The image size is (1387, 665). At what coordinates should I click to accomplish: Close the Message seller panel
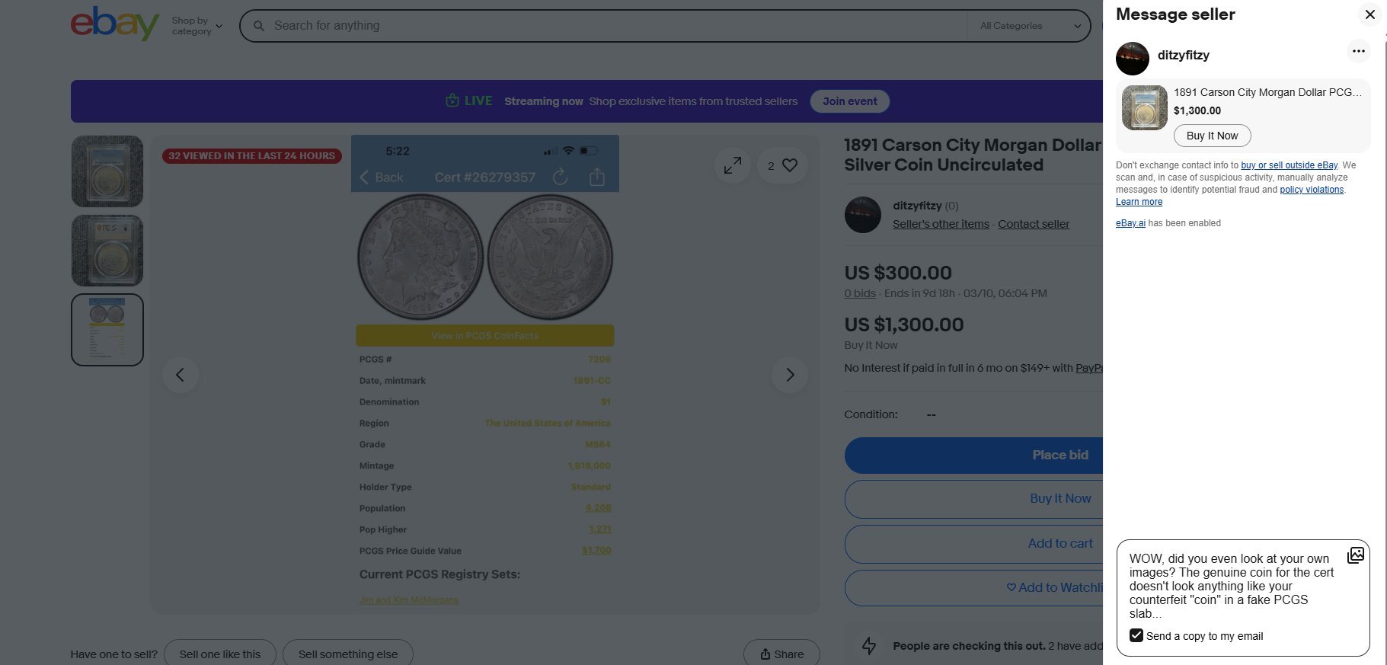pyautogui.click(x=1369, y=14)
